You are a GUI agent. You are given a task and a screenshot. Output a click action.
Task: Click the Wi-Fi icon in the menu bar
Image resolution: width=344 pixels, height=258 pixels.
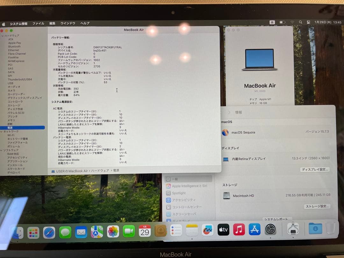pyautogui.click(x=293, y=22)
